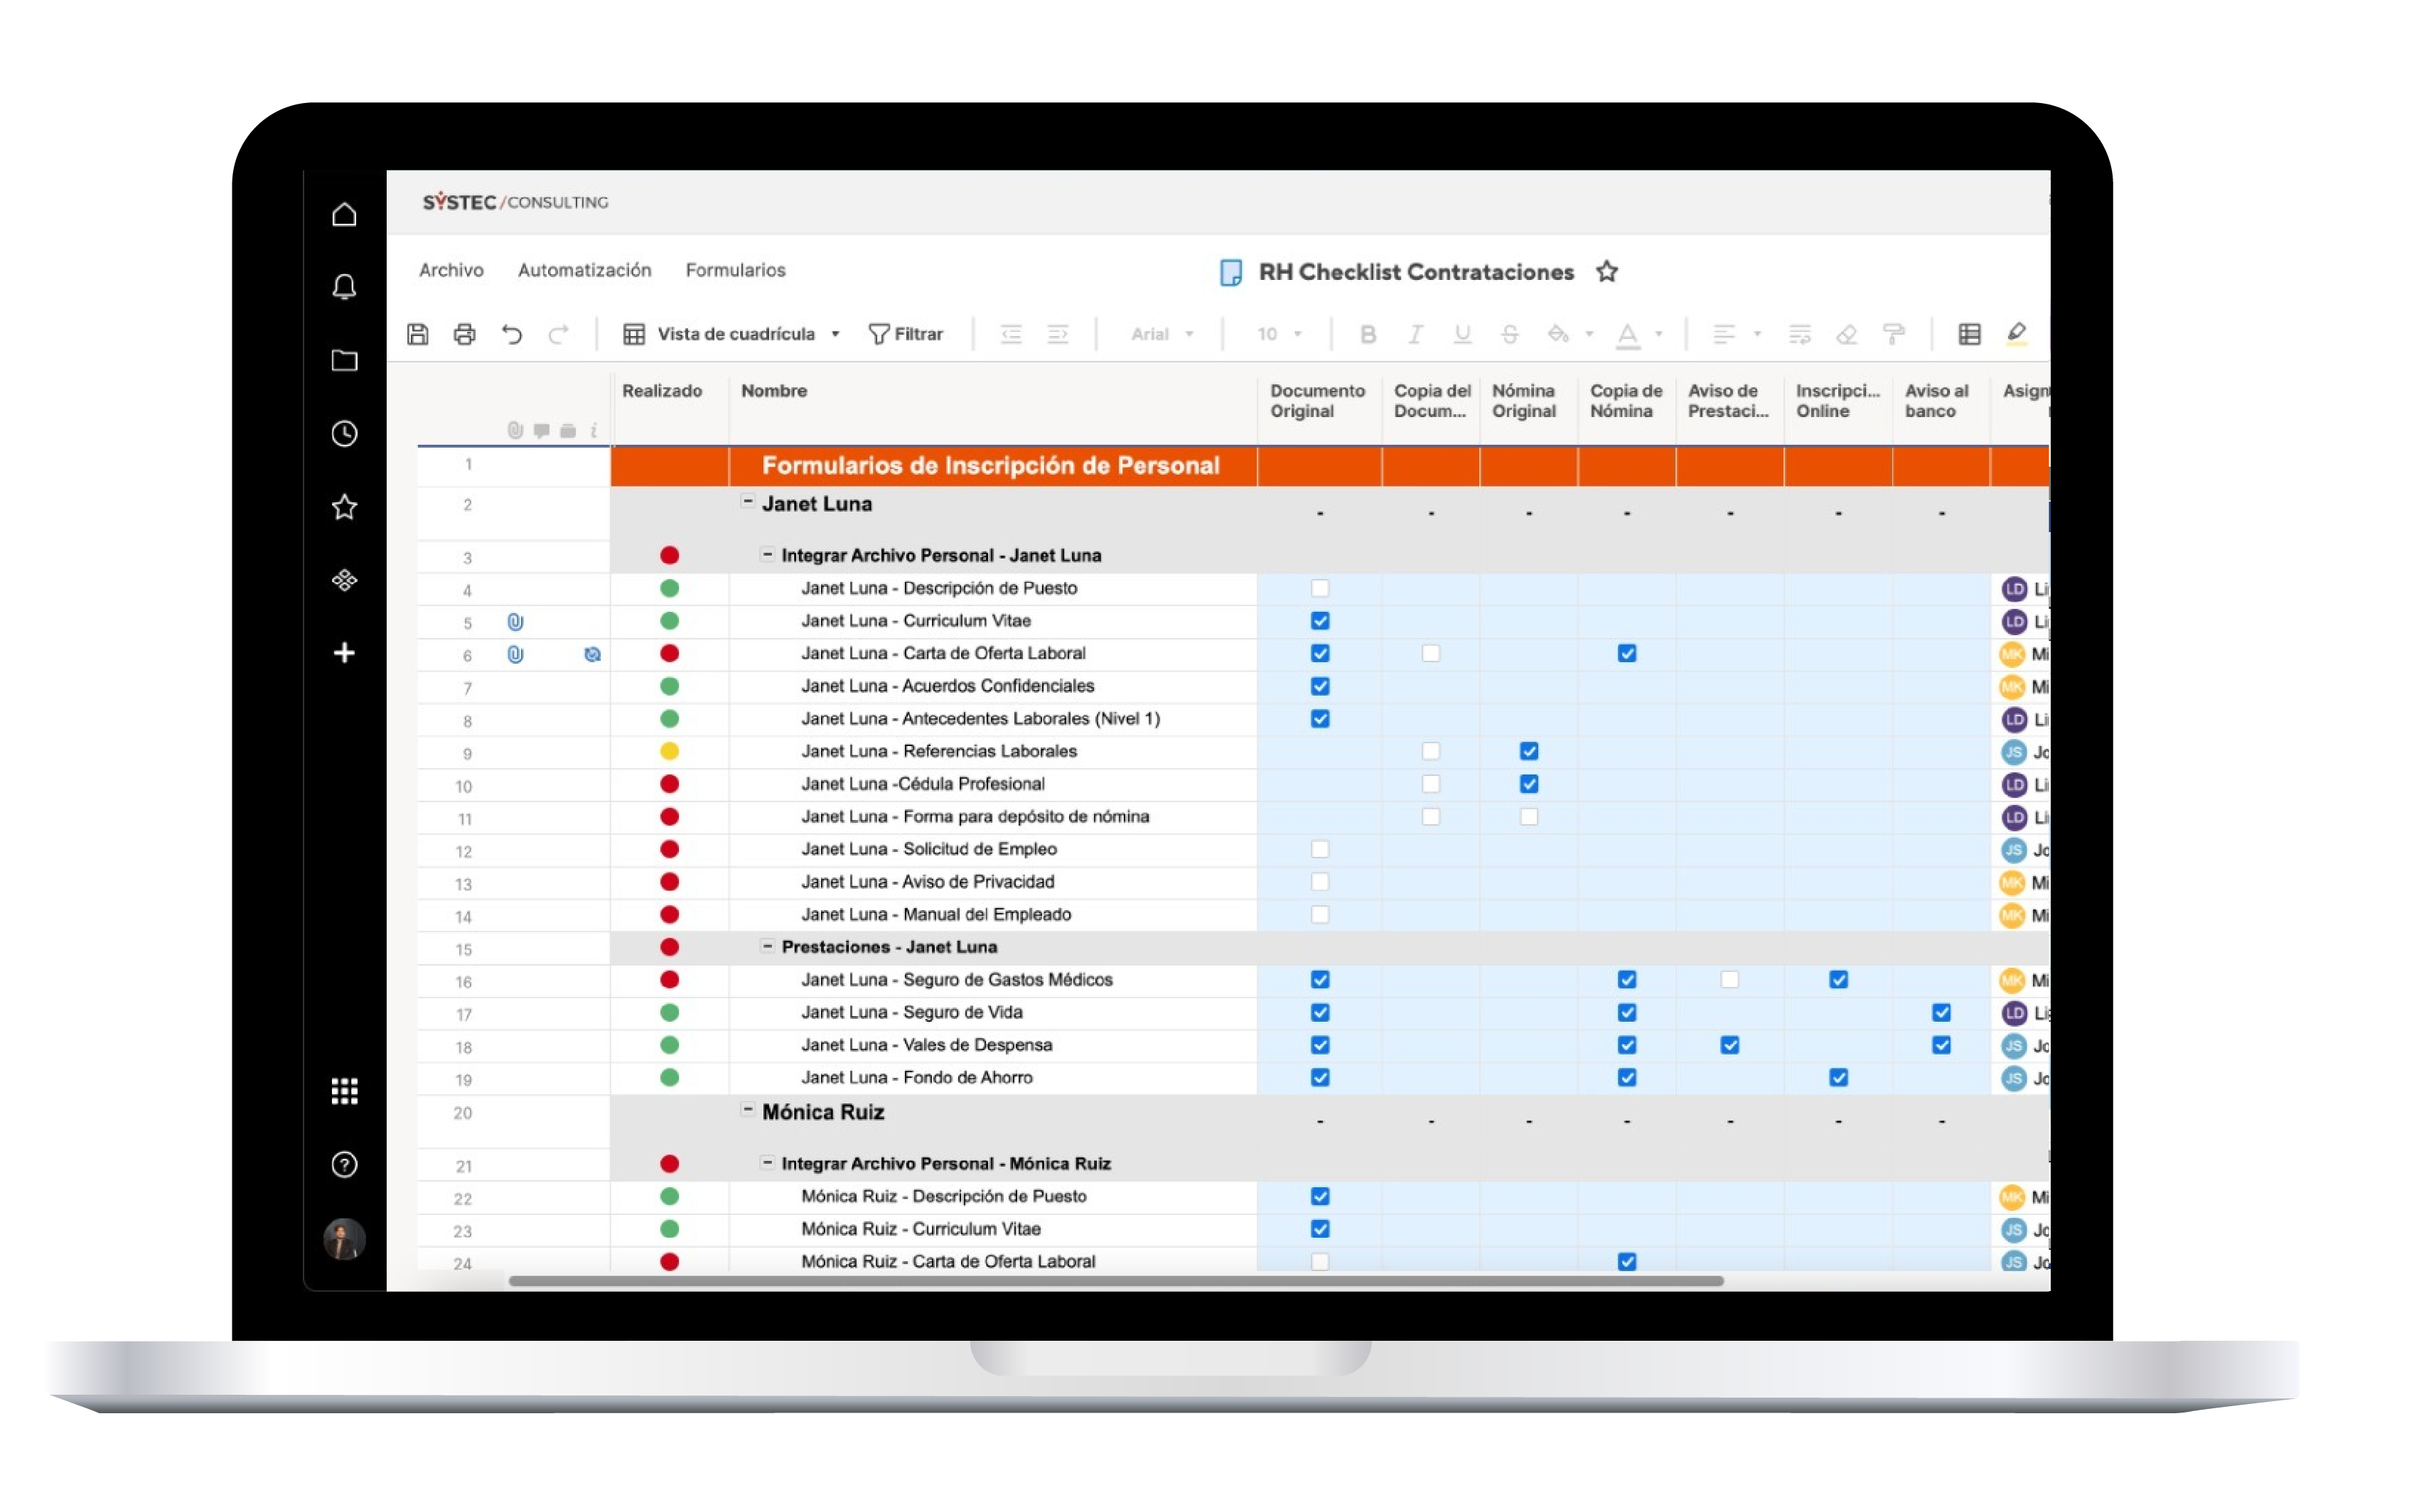Image resolution: width=2414 pixels, height=1512 pixels.
Task: Open the Formularios menu link
Action: pyautogui.click(x=735, y=270)
